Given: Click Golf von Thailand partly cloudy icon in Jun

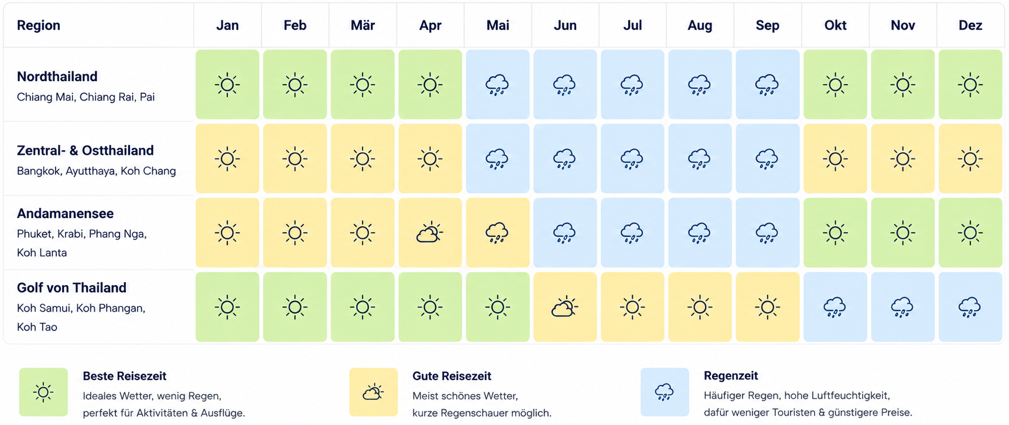Looking at the screenshot, I should [565, 307].
